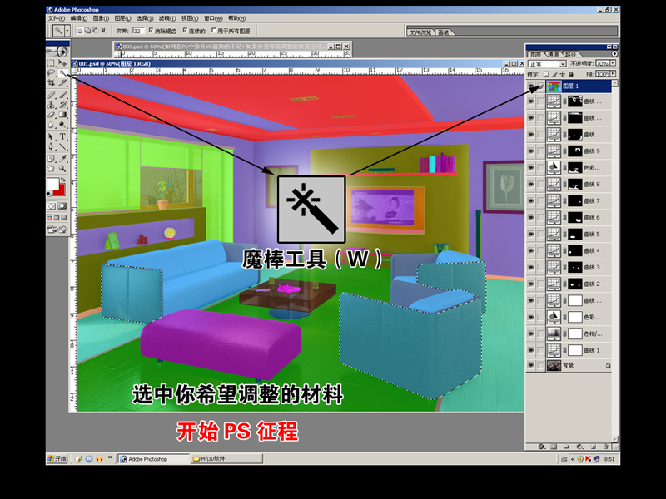This screenshot has width=666, height=499.
Task: Switch to Quick Mask mode
Action: (x=62, y=205)
